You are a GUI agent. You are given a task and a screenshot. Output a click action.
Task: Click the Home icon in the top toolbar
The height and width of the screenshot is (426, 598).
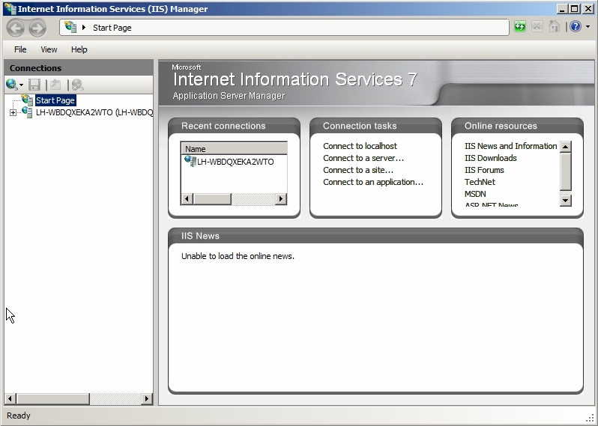pos(554,27)
